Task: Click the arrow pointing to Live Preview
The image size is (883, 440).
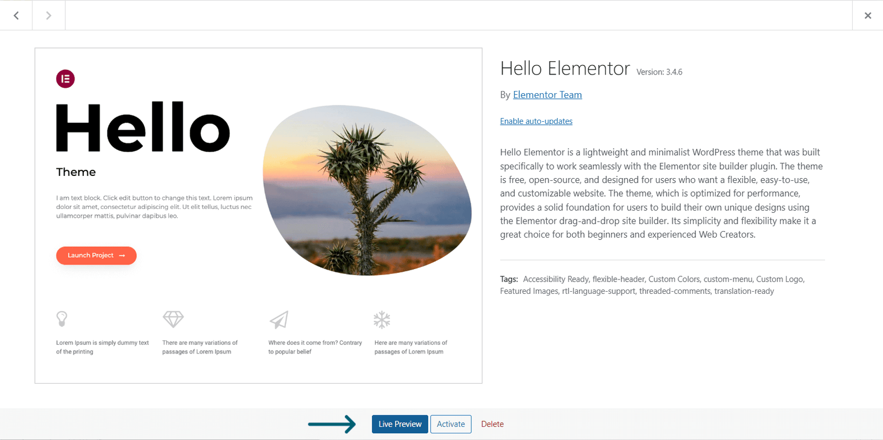Action: click(x=332, y=424)
